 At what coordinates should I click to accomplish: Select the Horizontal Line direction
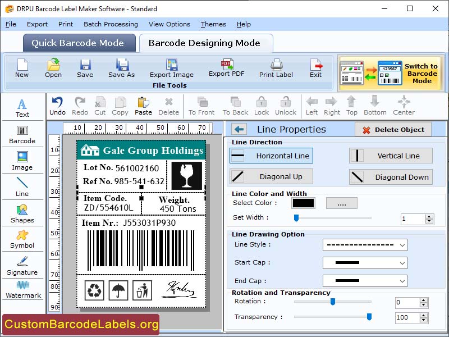pos(271,156)
